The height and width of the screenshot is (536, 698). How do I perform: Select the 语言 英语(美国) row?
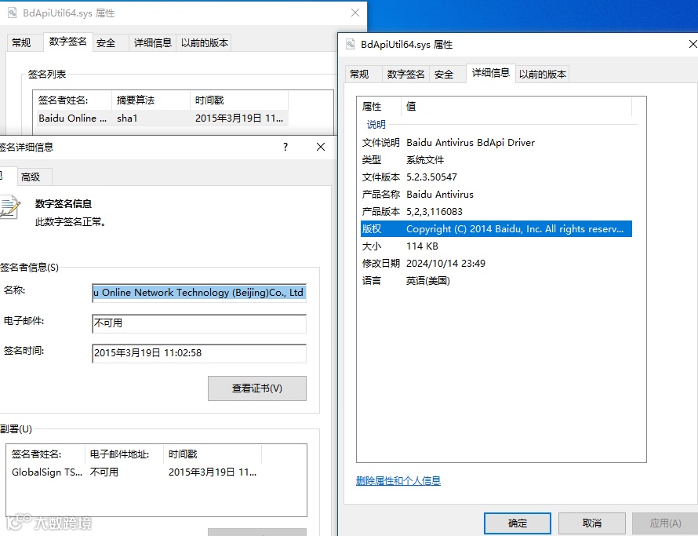click(496, 281)
